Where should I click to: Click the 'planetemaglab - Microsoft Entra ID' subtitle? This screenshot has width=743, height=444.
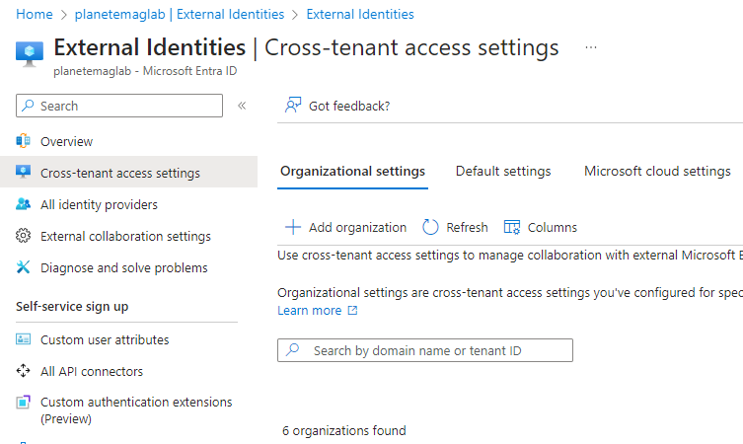tap(145, 71)
